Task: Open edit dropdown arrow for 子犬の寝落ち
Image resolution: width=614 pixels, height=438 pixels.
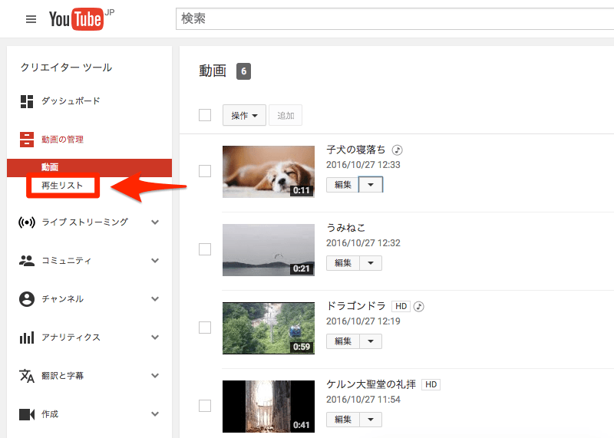Action: (x=371, y=185)
